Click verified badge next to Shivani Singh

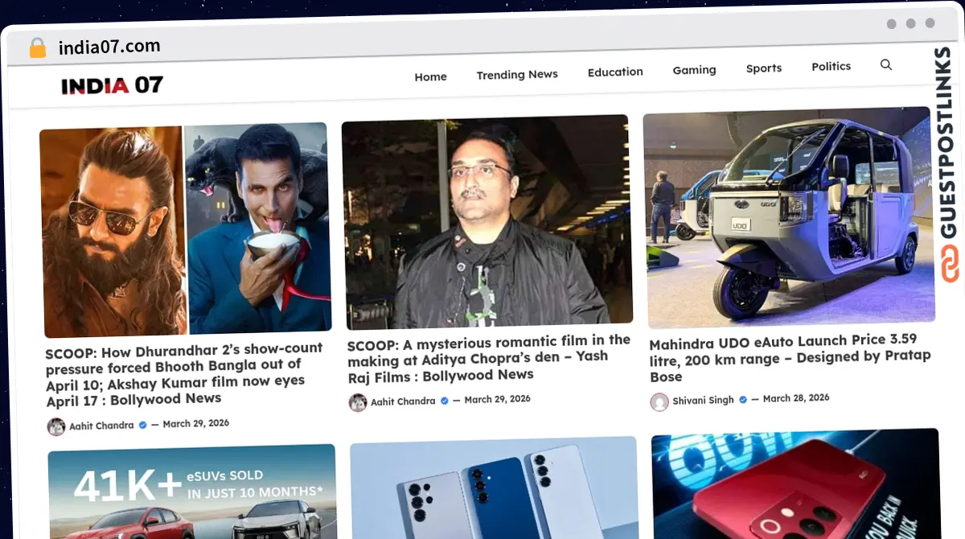coord(743,400)
